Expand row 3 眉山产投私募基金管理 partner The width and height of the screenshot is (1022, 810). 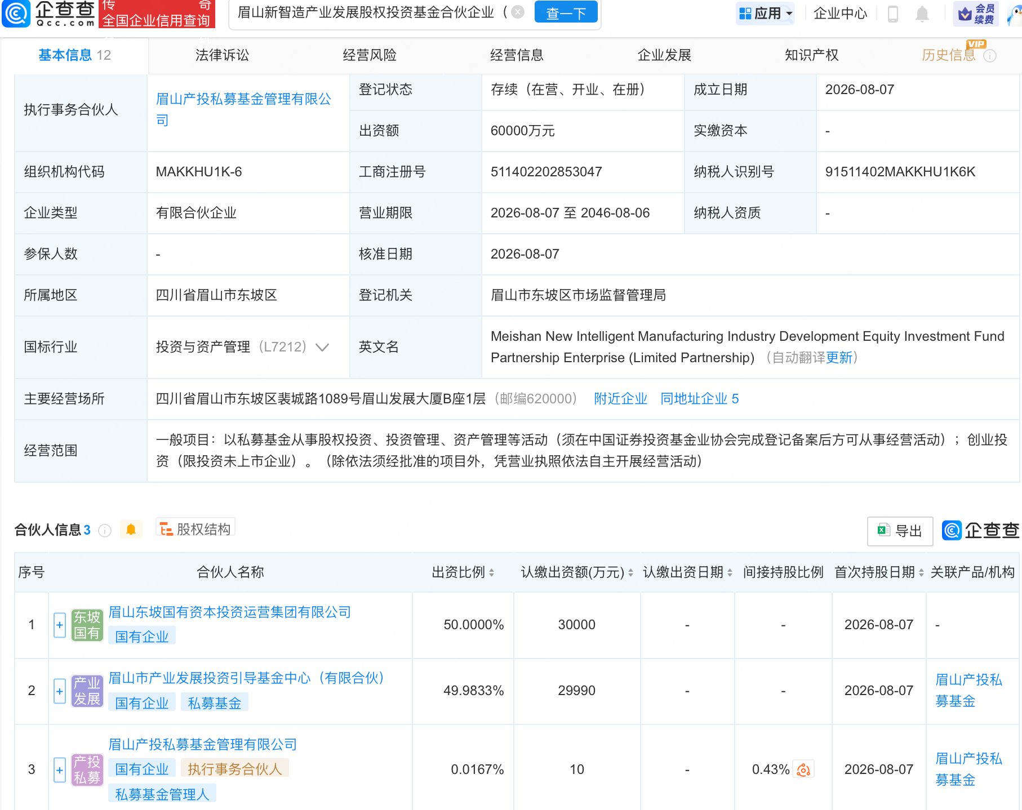60,770
